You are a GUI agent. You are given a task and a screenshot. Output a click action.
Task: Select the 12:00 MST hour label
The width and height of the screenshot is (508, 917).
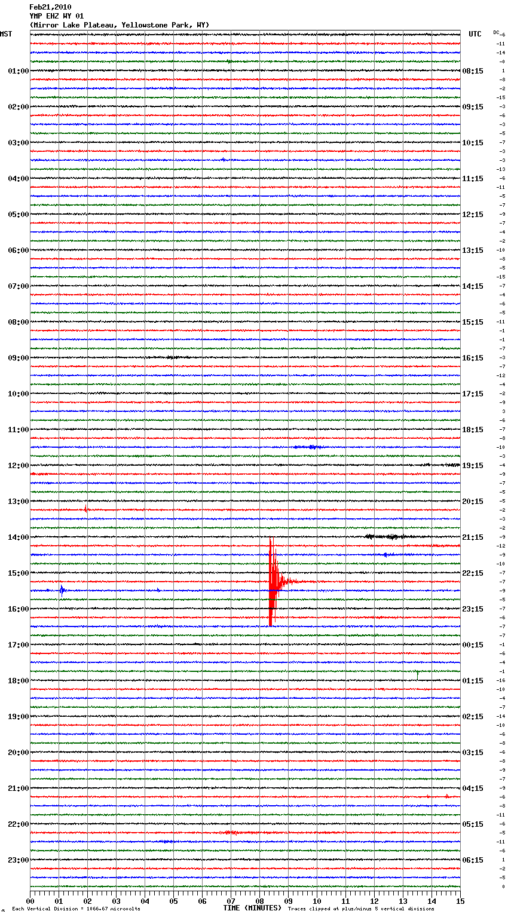(18, 466)
